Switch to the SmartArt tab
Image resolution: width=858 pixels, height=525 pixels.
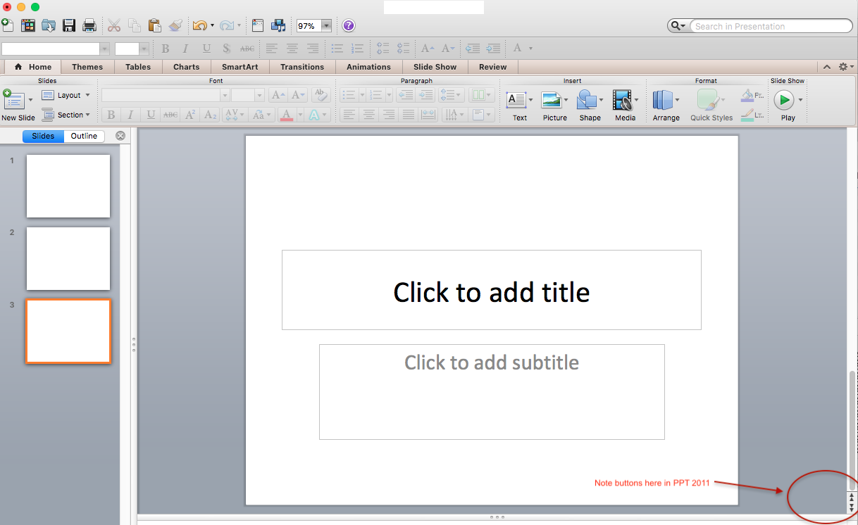point(240,67)
